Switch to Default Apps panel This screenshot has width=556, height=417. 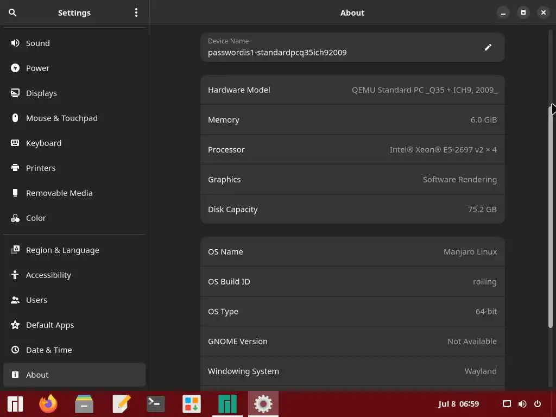point(74,325)
